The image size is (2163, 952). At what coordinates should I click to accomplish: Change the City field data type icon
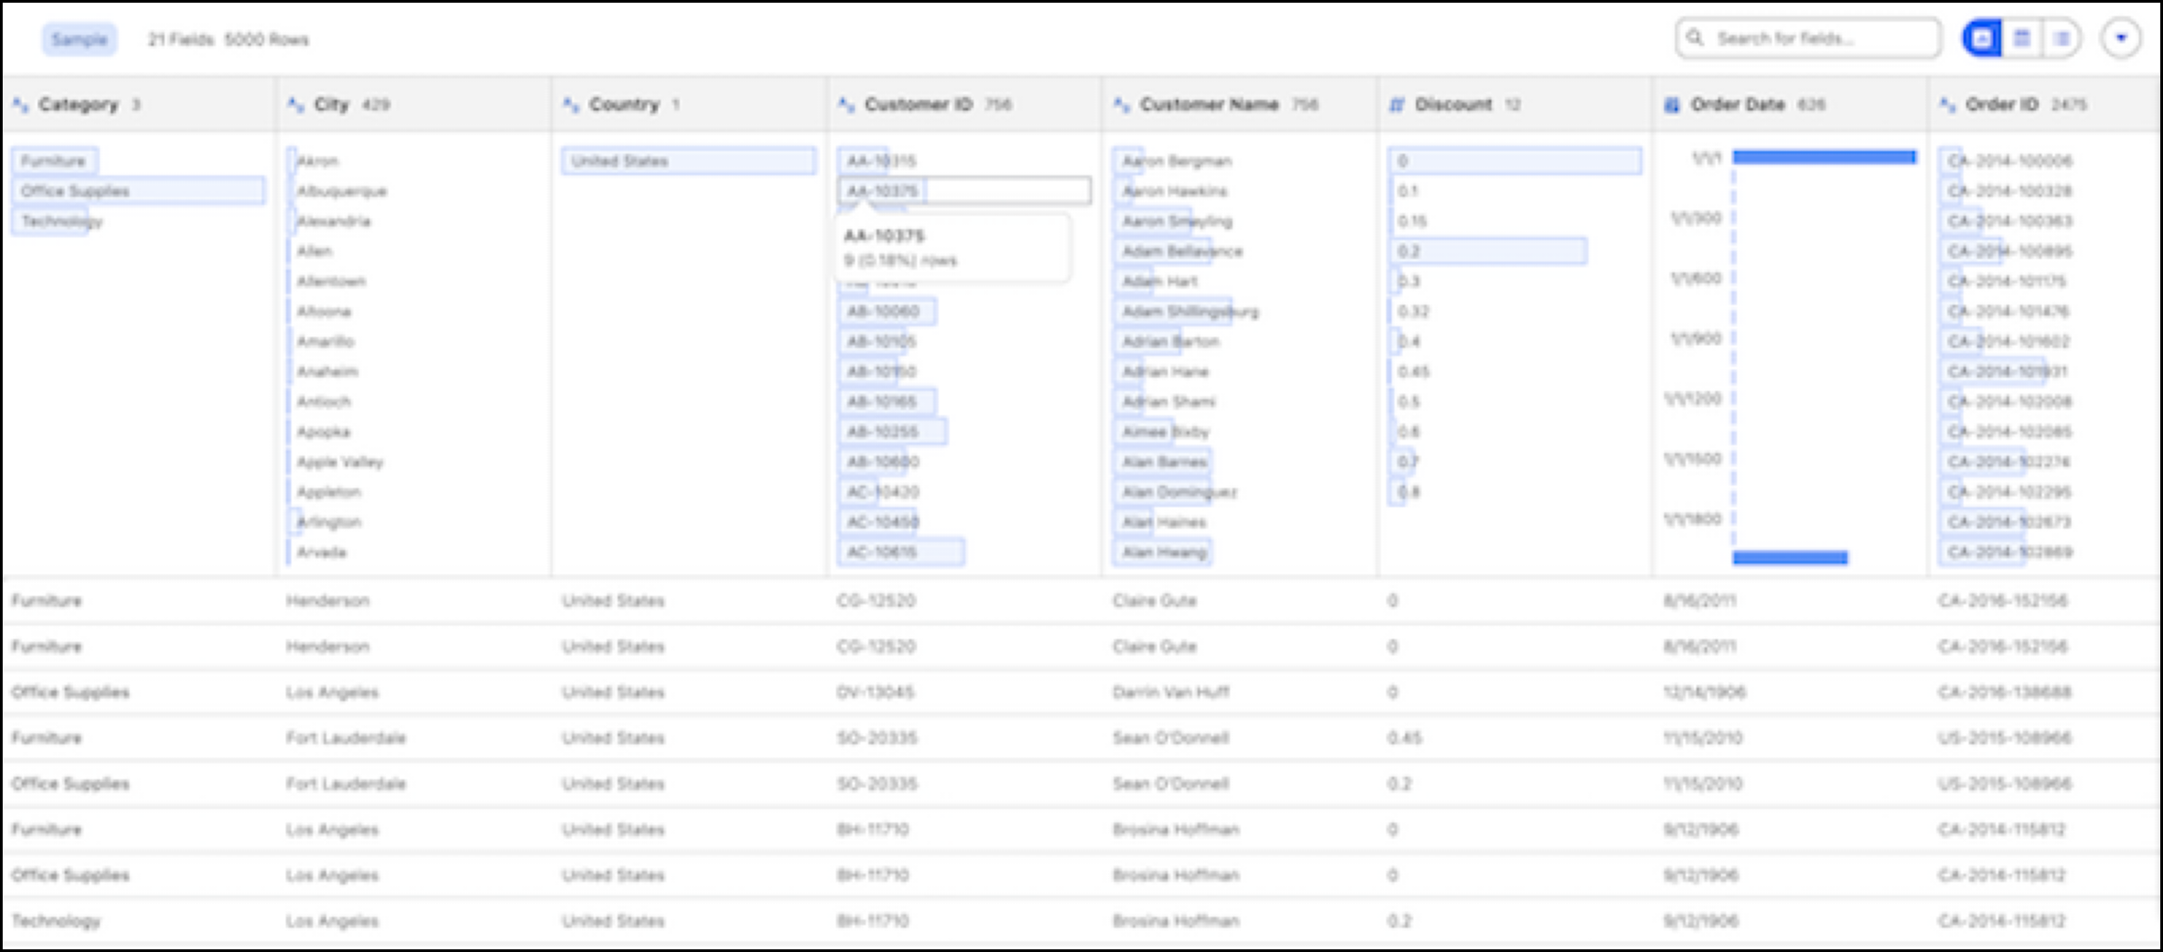296,105
